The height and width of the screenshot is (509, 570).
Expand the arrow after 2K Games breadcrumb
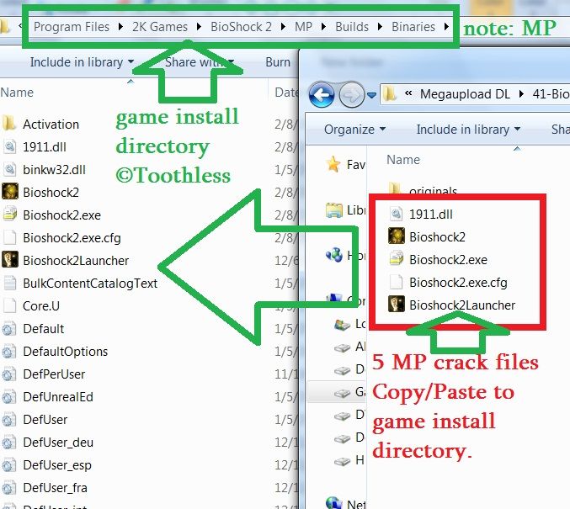coord(199,27)
